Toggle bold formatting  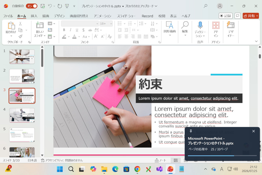pos(64,30)
